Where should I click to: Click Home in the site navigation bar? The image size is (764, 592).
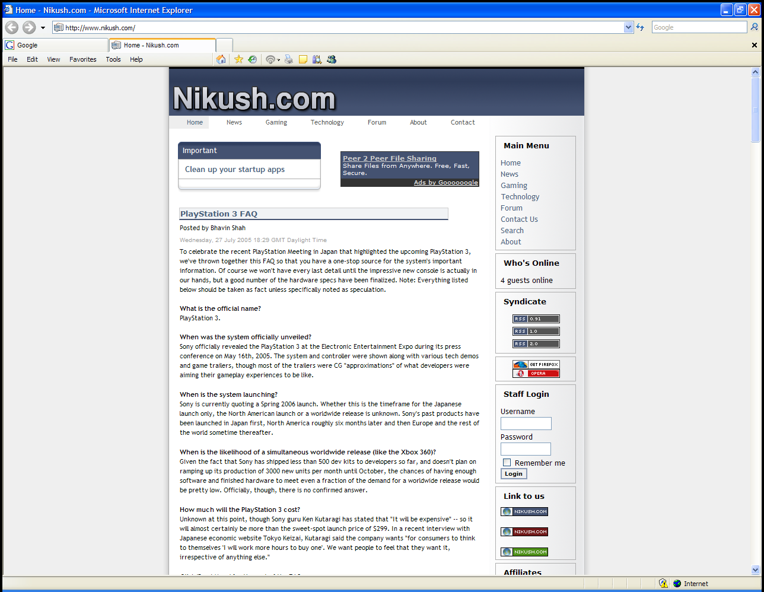pos(195,122)
